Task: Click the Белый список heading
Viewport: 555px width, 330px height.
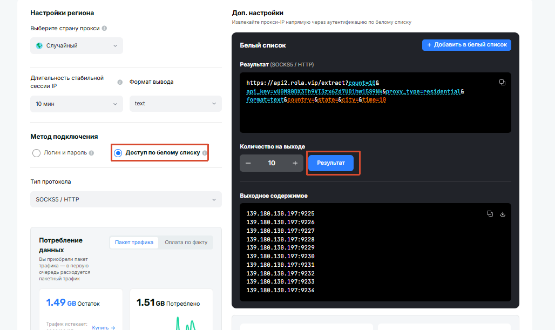Action: (x=262, y=45)
